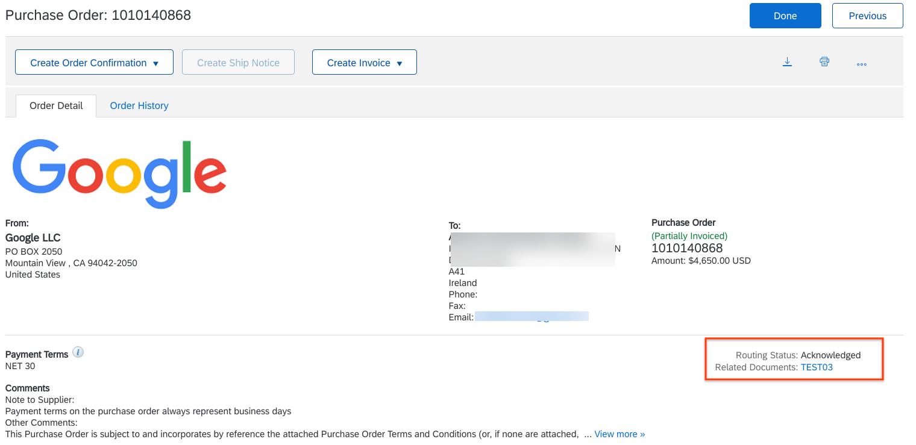Click the large 1010140868 order number

click(687, 248)
